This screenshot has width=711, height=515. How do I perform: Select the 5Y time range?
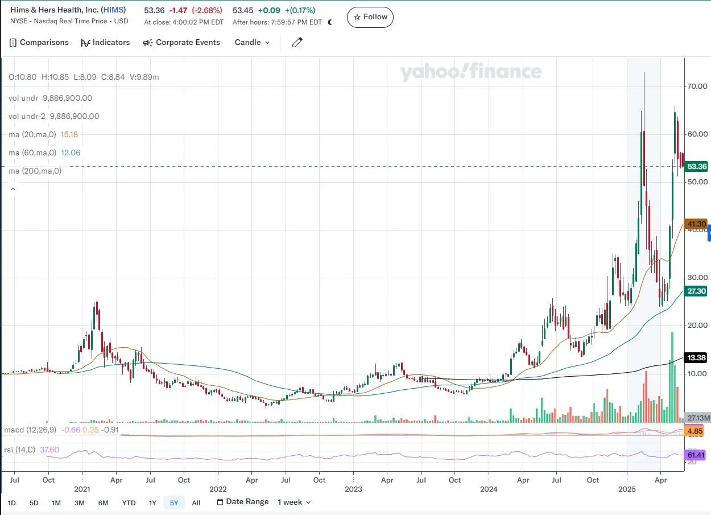pyautogui.click(x=174, y=503)
